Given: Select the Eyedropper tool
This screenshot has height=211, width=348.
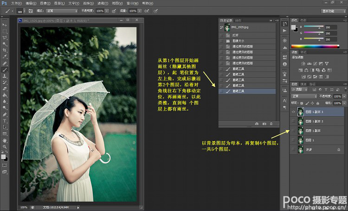Looking at the screenshot, I should [x=5, y=57].
